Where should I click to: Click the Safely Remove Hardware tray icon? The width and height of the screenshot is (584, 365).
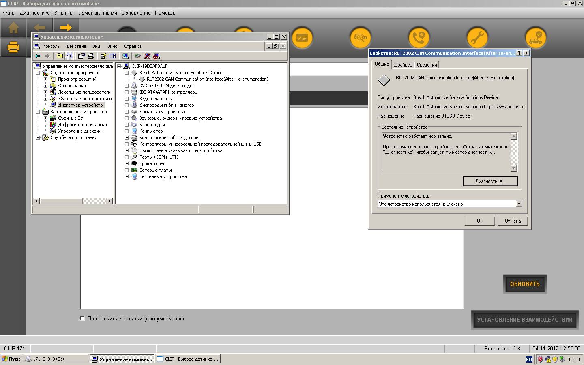pos(562,359)
